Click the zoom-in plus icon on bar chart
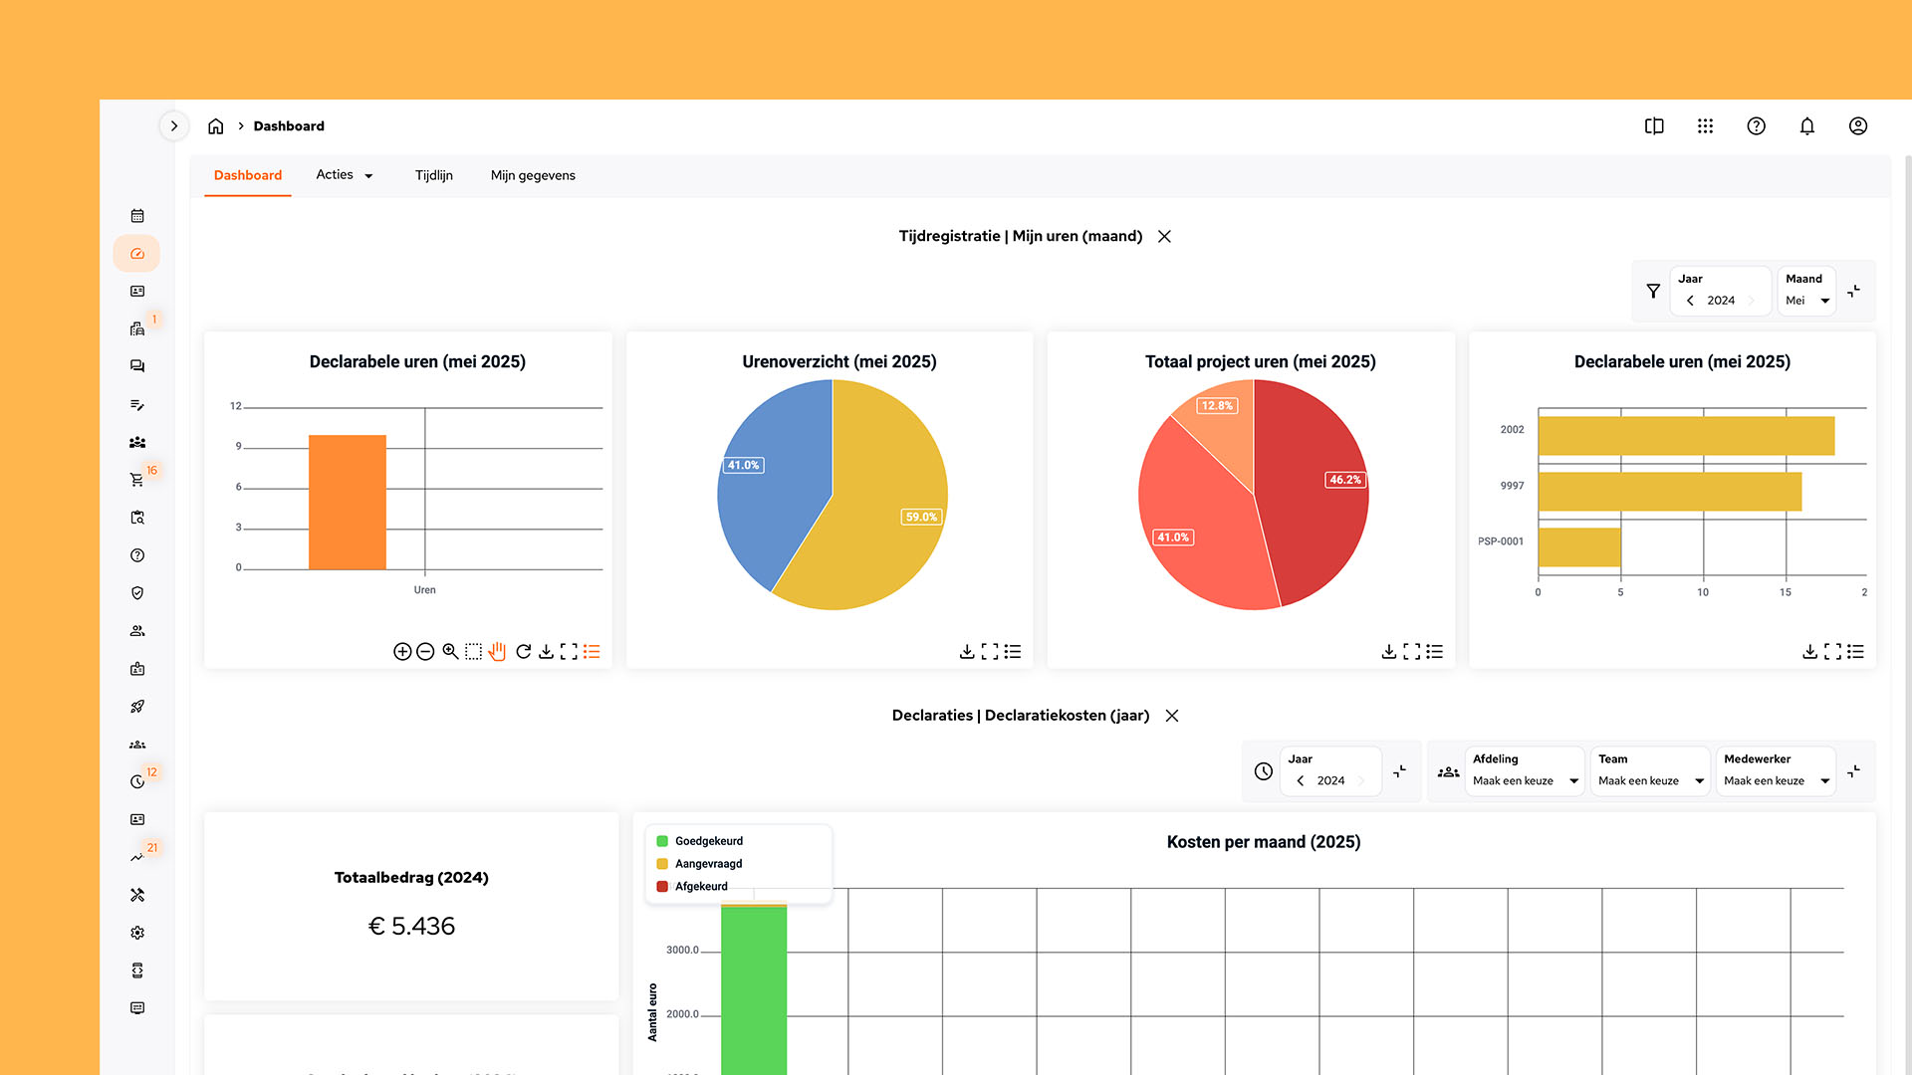This screenshot has height=1075, width=1912. (402, 652)
